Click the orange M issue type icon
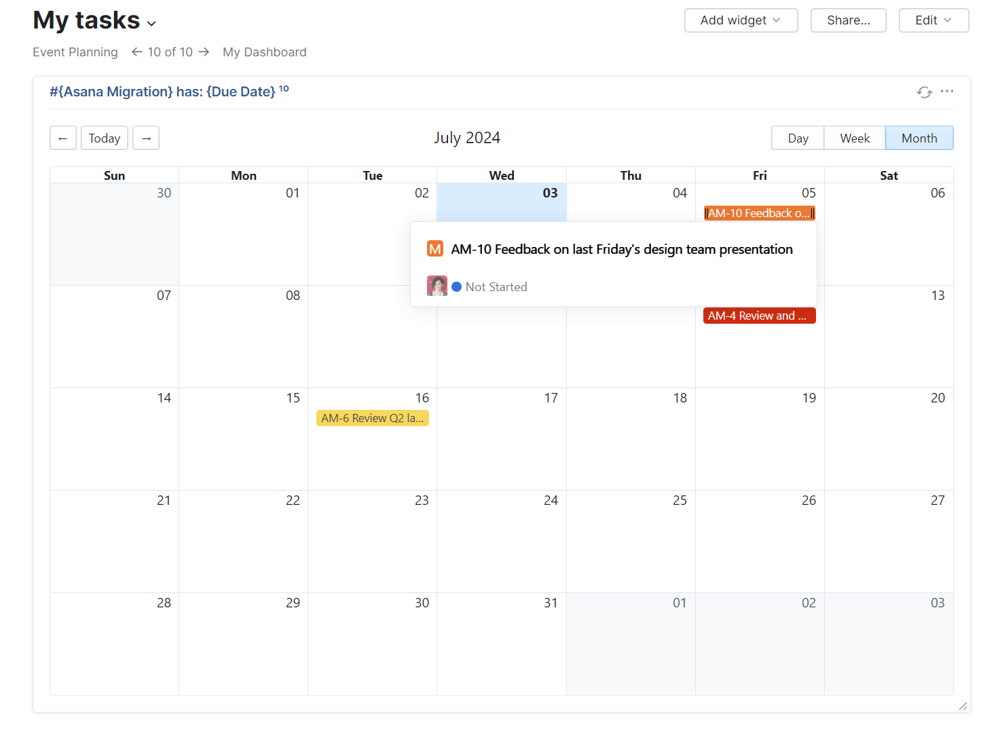The height and width of the screenshot is (737, 1000). coord(435,249)
